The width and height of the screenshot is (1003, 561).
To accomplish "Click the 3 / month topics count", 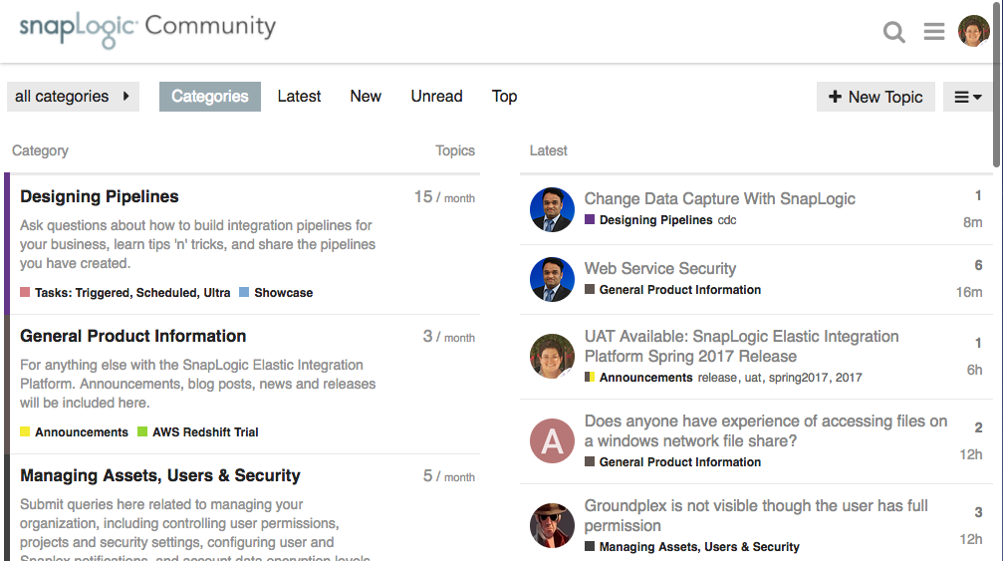I will (449, 337).
